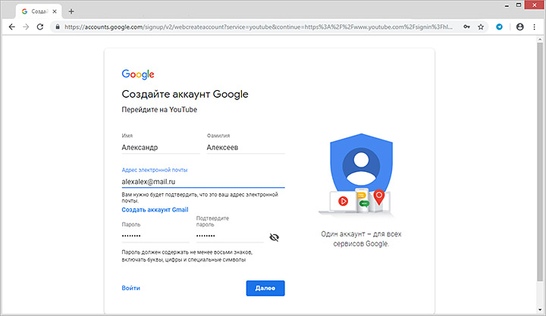Click the password requirements hint text
This screenshot has height=316, width=546.
coord(187,256)
